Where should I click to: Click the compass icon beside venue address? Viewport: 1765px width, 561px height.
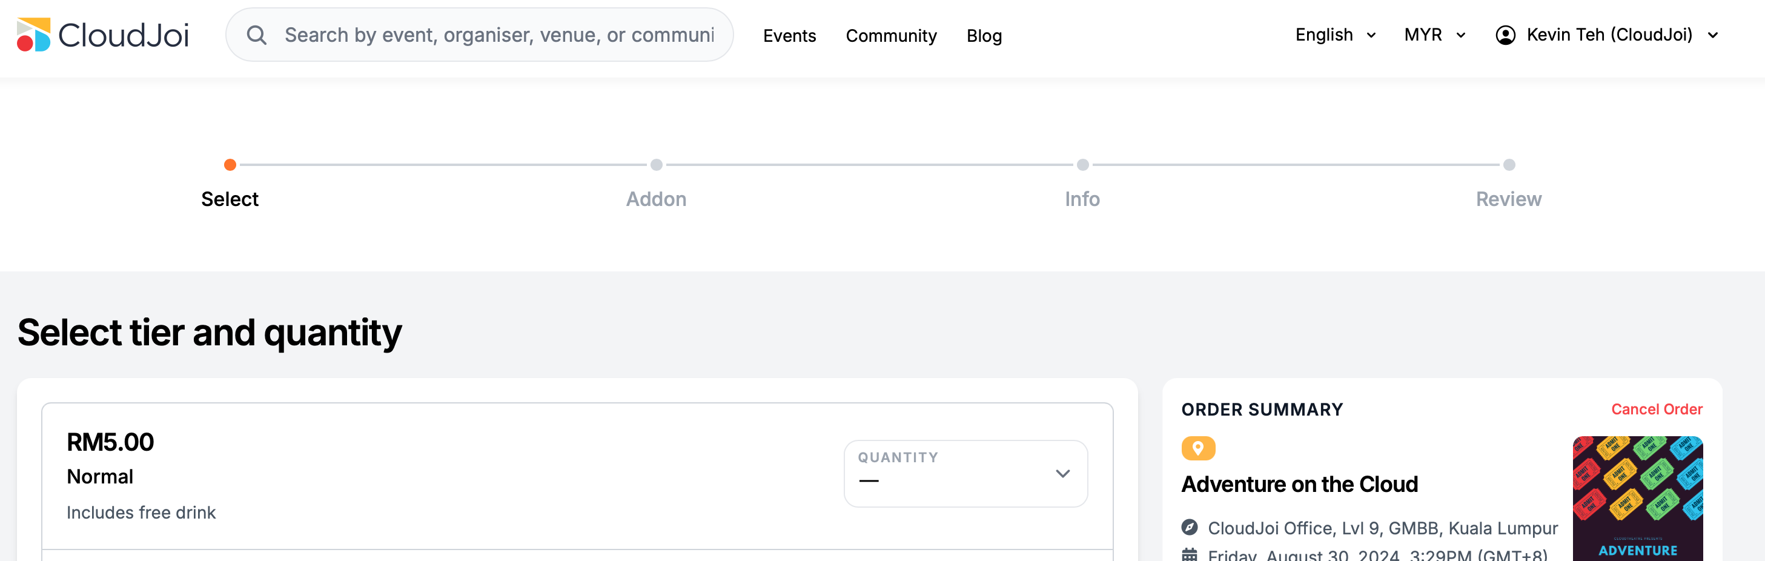coord(1190,528)
